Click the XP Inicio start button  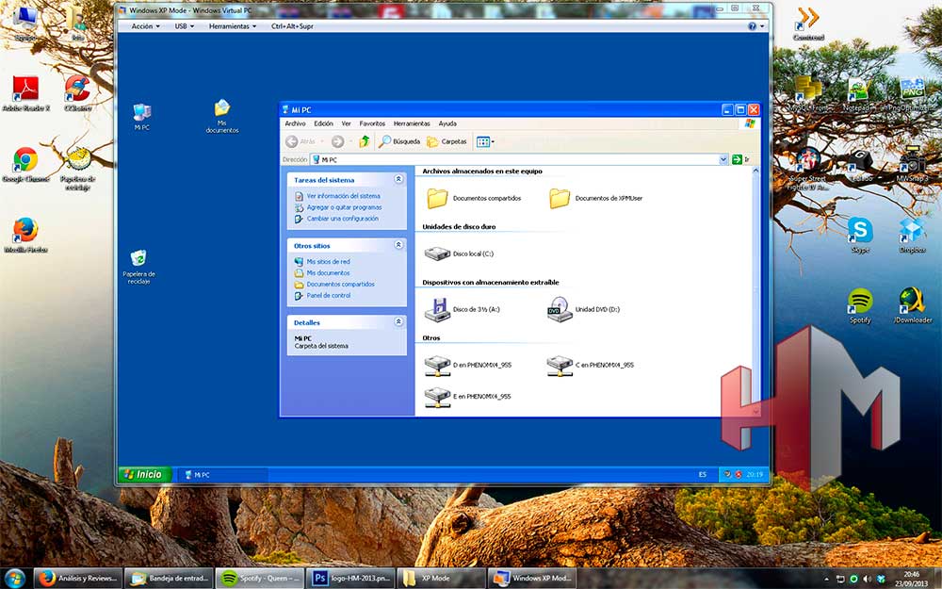pos(145,475)
